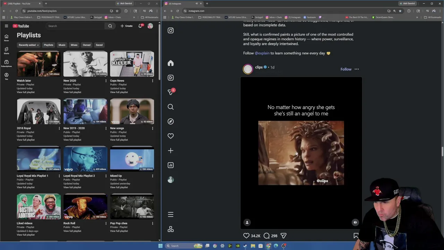Mute the Instagram tab via speaker icon

pyautogui.click(x=197, y=3)
